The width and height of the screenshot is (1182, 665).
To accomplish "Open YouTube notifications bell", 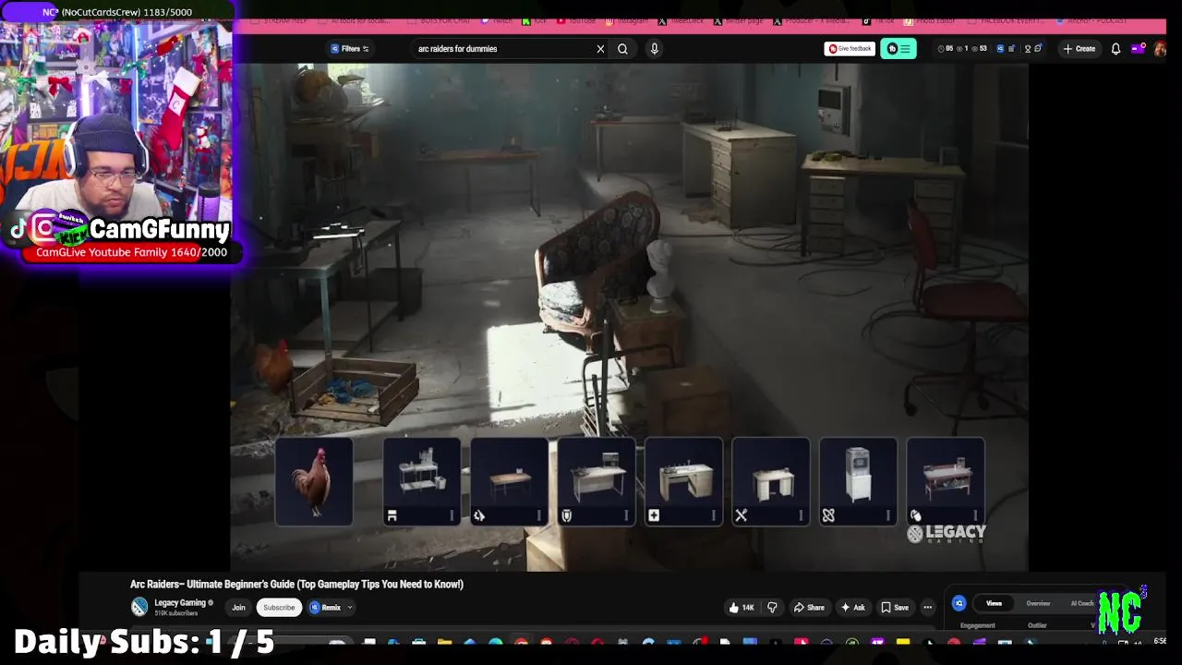I will (1116, 49).
